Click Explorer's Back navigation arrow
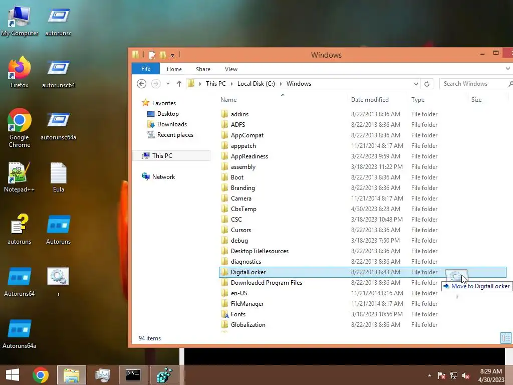The height and width of the screenshot is (385, 513). (141, 84)
